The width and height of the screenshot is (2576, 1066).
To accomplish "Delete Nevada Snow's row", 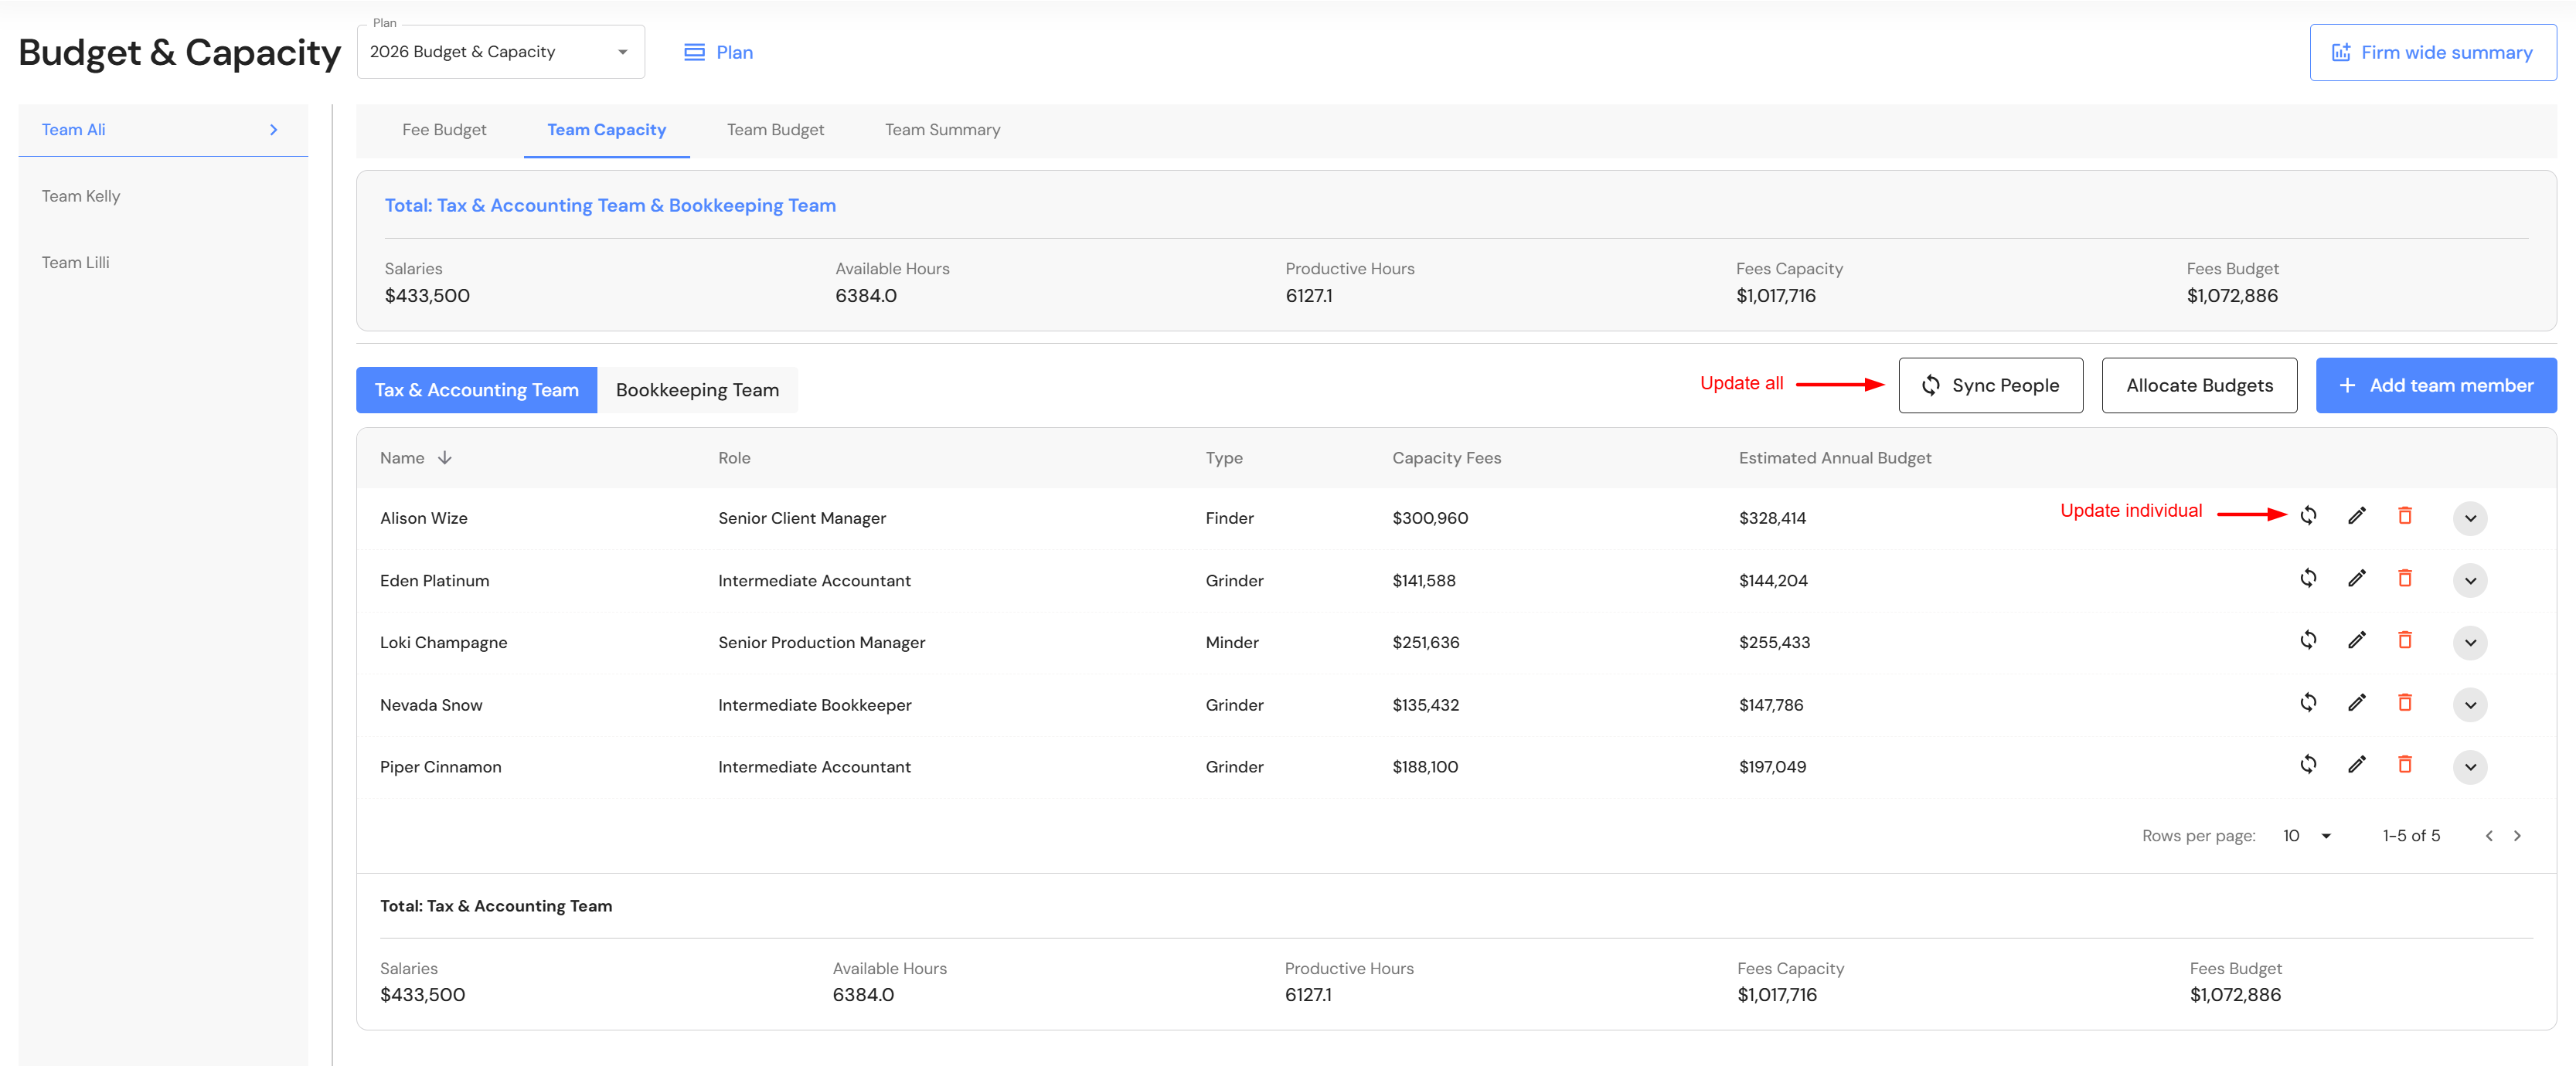I will (x=2404, y=702).
